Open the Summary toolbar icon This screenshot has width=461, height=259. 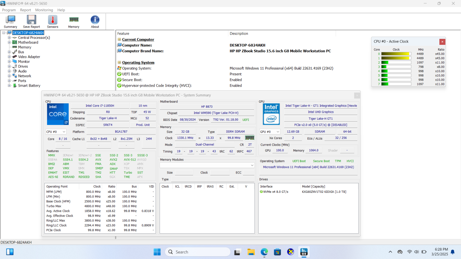pyautogui.click(x=10, y=22)
